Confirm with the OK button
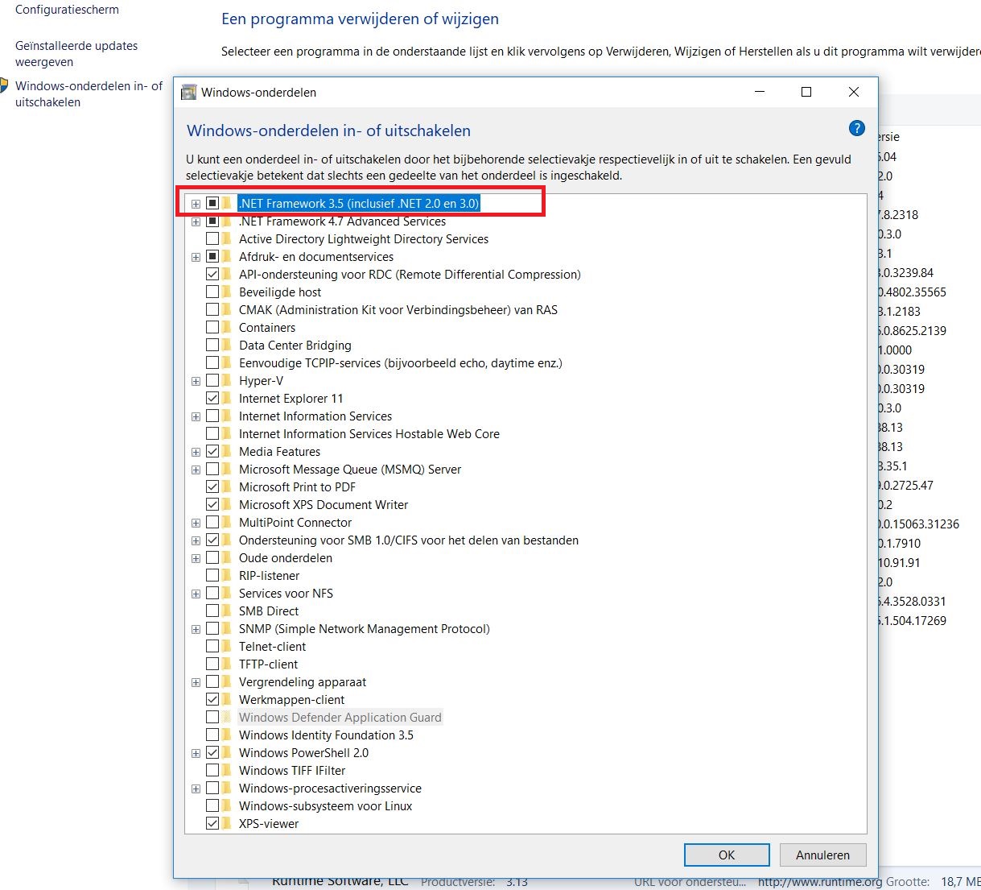Viewport: 981px width, 890px height. coord(727,855)
